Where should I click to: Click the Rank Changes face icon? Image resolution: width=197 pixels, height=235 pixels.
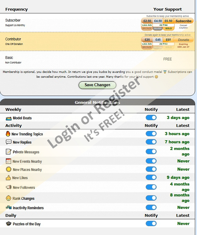pos(8,198)
